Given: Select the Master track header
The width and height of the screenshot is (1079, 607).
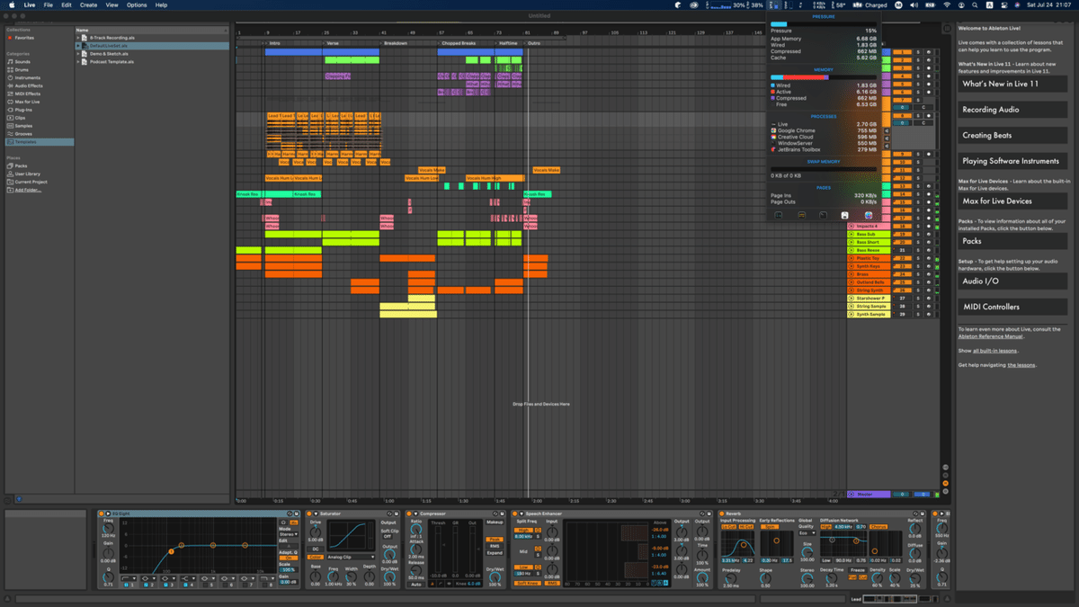Looking at the screenshot, I should tap(869, 494).
